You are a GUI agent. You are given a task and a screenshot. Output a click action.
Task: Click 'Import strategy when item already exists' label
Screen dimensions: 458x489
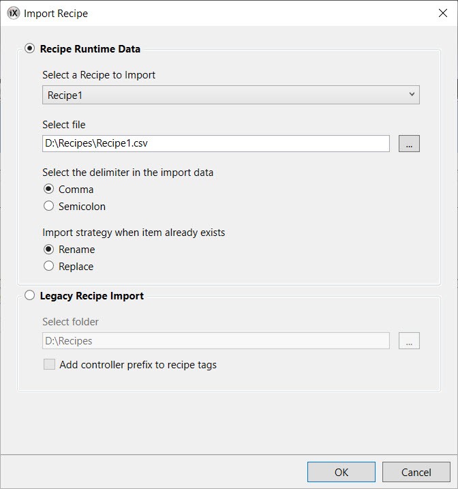[134, 233]
